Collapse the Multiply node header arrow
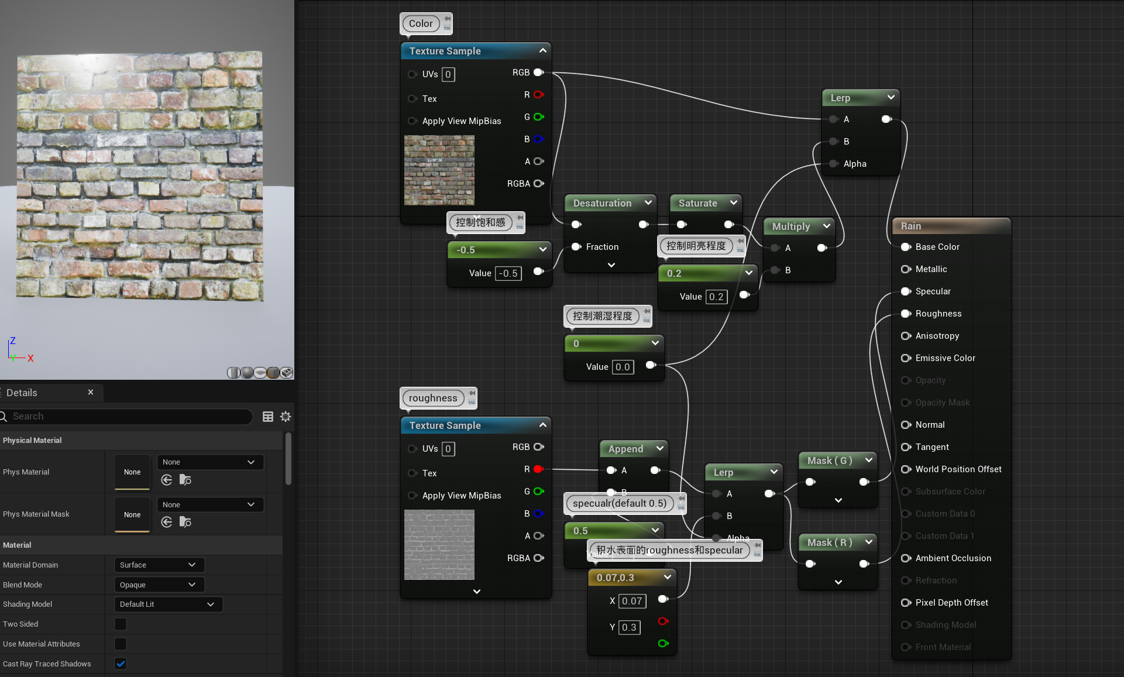 coord(827,226)
